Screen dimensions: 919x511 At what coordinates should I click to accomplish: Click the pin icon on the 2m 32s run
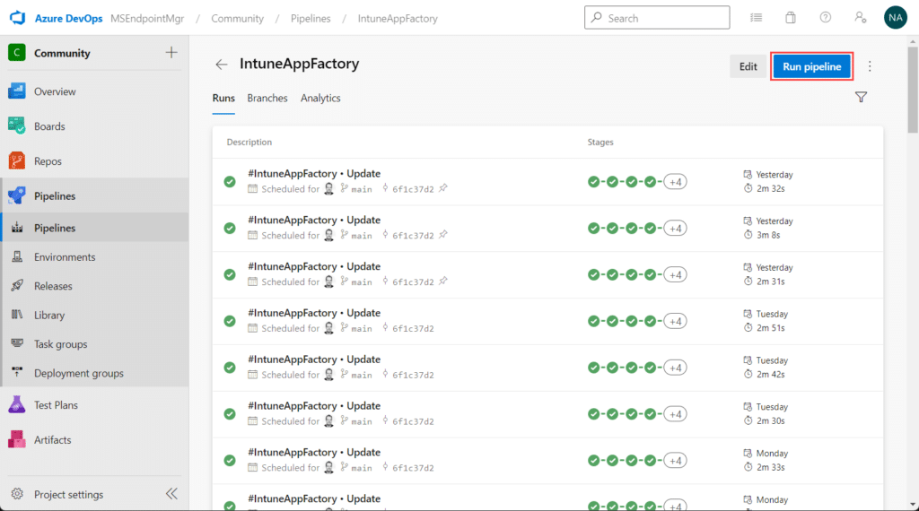(443, 188)
